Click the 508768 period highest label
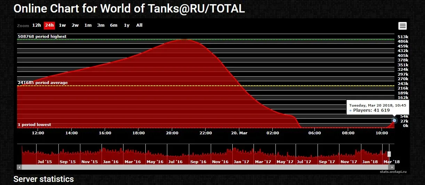The width and height of the screenshot is (425, 185). pos(42,36)
